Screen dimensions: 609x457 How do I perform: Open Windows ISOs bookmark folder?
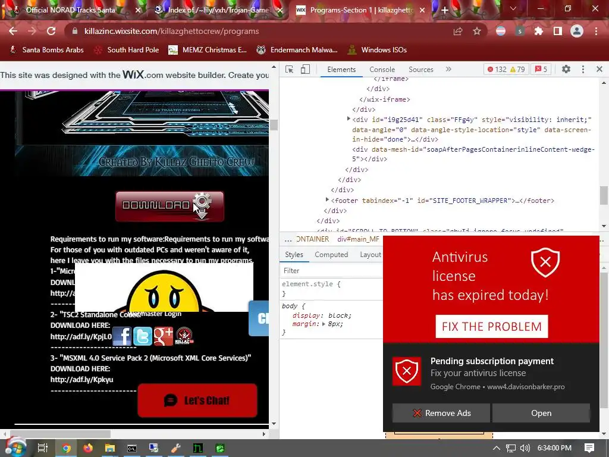tap(377, 50)
